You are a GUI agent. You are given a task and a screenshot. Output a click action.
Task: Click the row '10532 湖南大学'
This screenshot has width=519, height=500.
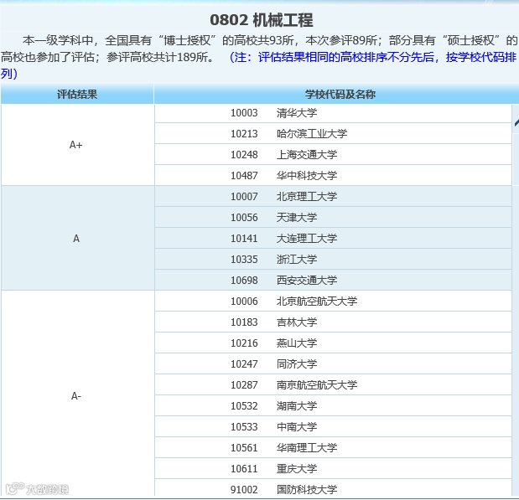(333, 405)
